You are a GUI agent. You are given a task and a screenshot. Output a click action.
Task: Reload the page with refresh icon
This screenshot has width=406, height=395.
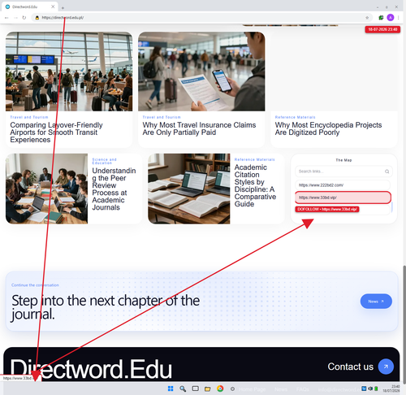click(x=24, y=18)
